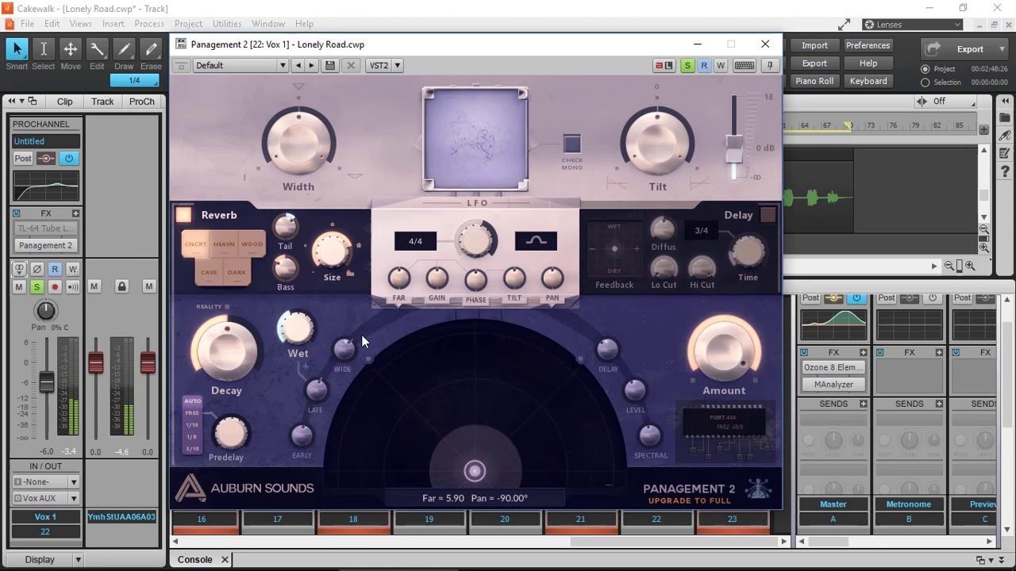Click the Vox 1 record arm button
Image resolution: width=1016 pixels, height=571 pixels.
pyautogui.click(x=55, y=286)
